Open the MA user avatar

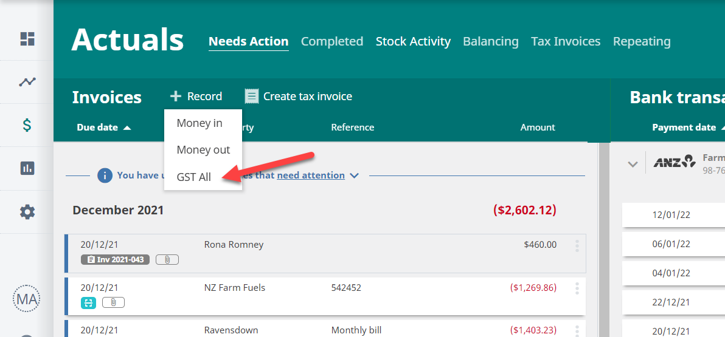point(26,299)
